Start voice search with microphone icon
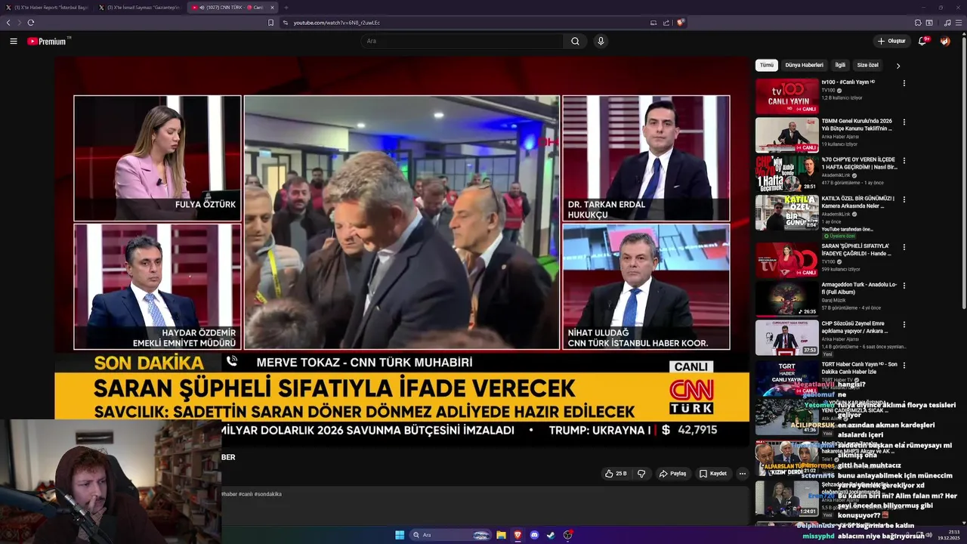Image resolution: width=967 pixels, height=544 pixels. 601,41
